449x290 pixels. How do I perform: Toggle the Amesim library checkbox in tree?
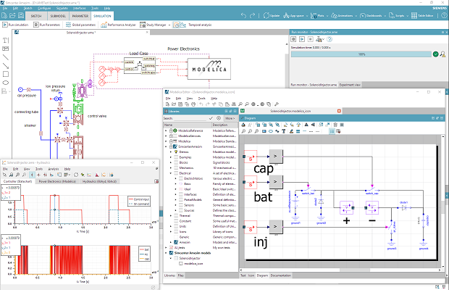(175, 242)
